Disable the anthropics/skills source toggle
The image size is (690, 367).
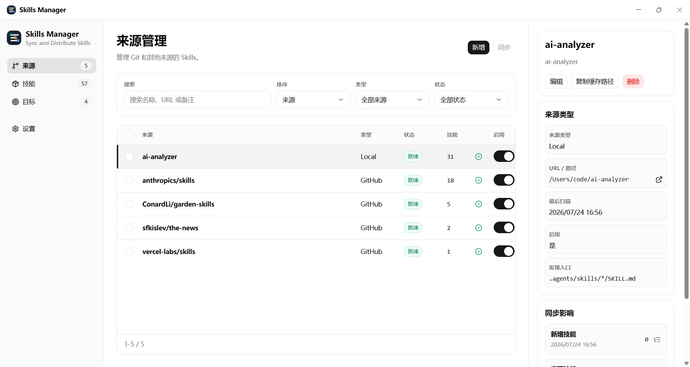click(x=504, y=180)
